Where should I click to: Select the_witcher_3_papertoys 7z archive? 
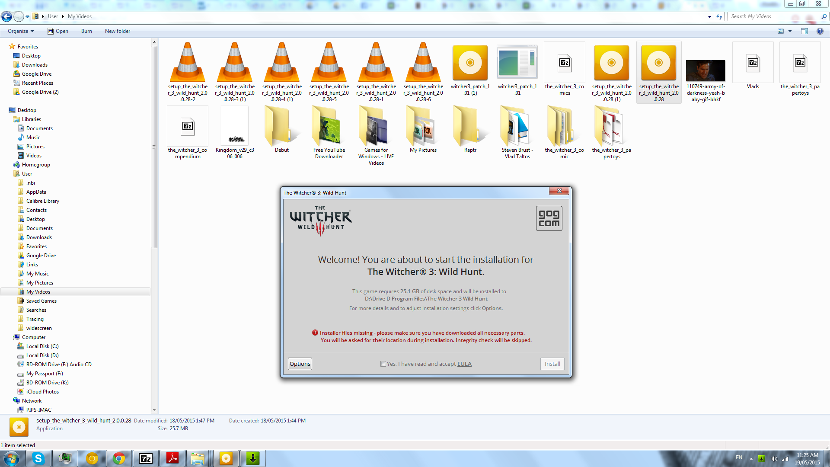tap(800, 69)
